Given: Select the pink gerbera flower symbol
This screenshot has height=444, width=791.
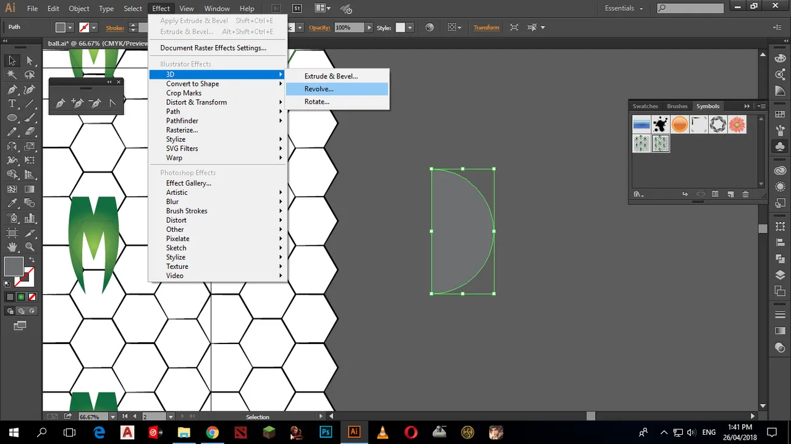Looking at the screenshot, I should coord(737,124).
